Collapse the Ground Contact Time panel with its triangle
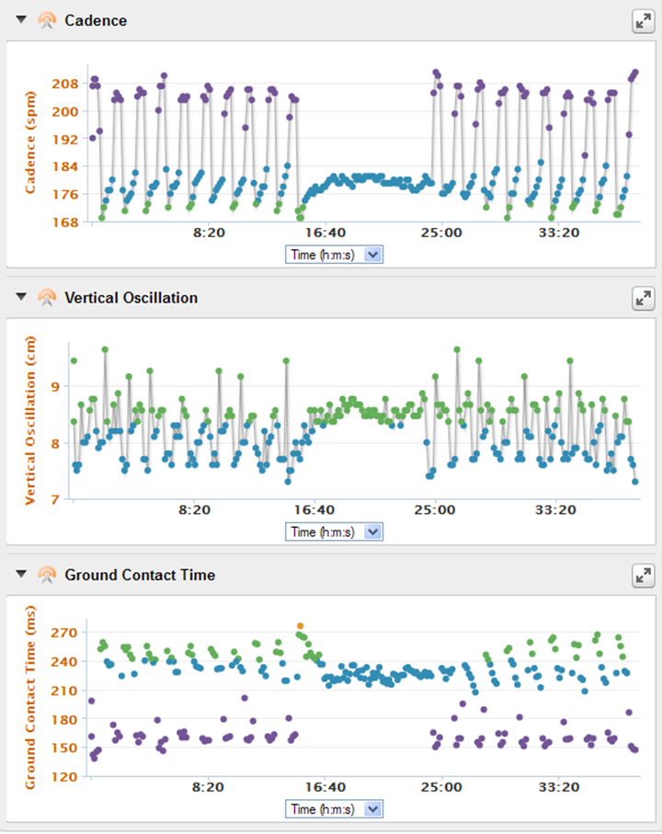This screenshot has height=834, width=662. [x=21, y=574]
